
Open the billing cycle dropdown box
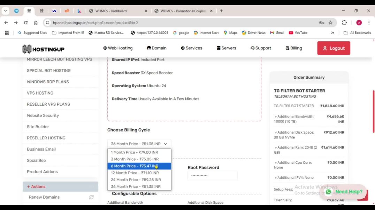(139, 144)
